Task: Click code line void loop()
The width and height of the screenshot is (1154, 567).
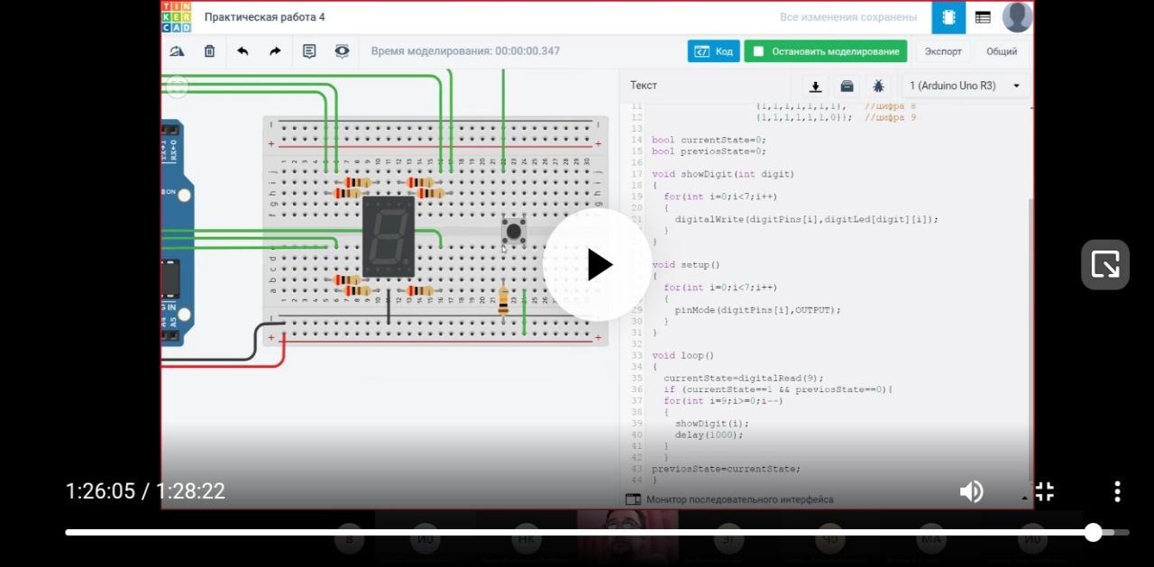Action: tap(682, 356)
